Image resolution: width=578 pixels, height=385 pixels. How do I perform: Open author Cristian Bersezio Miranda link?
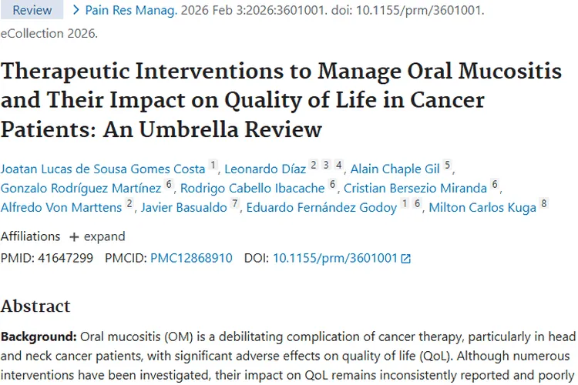(415, 188)
